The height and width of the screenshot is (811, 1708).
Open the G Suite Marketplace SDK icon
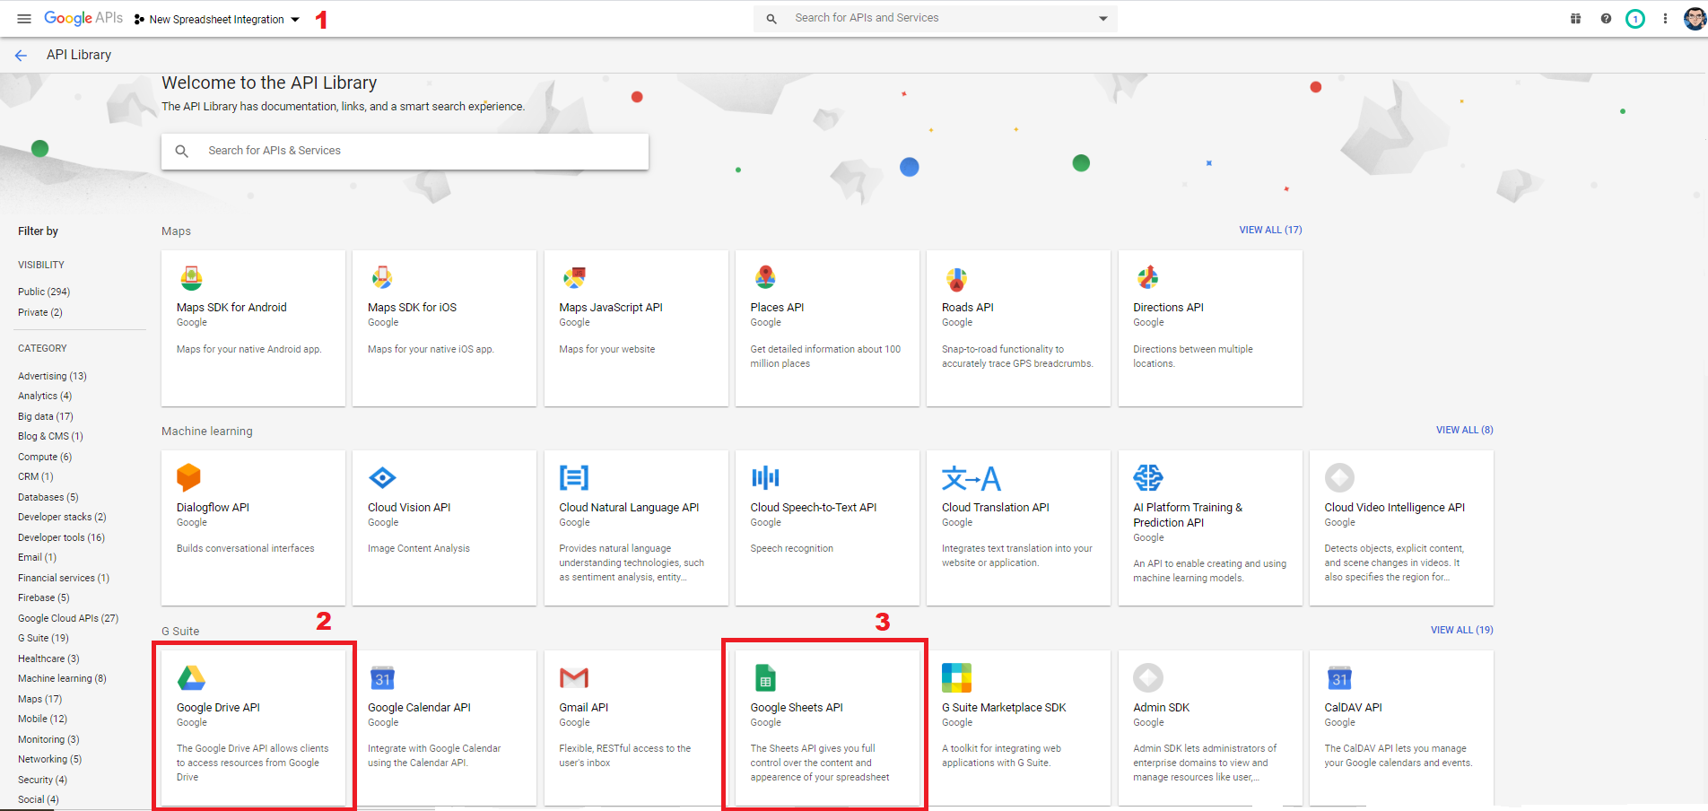956,678
